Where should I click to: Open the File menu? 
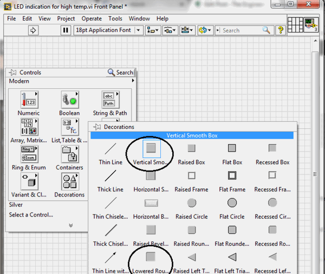pyautogui.click(x=11, y=18)
